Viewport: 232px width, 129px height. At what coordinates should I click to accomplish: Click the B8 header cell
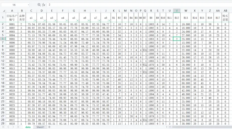coord(151,18)
